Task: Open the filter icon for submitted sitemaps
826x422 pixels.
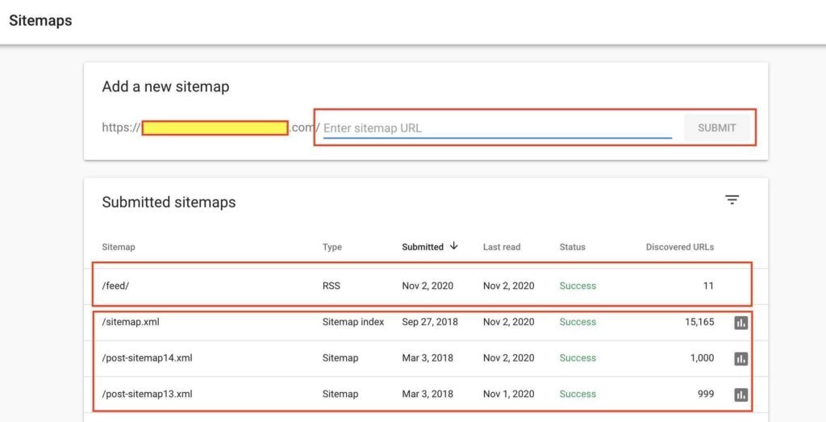Action: click(732, 200)
